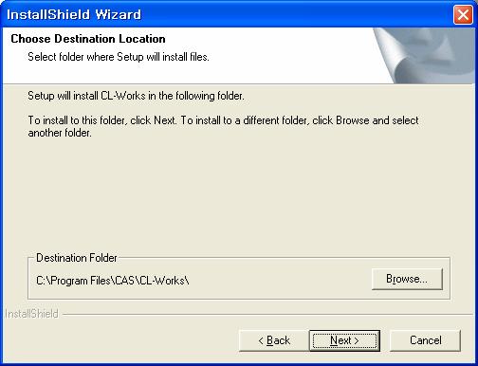
Task: Cancel the CL-Works setup
Action: [x=425, y=340]
